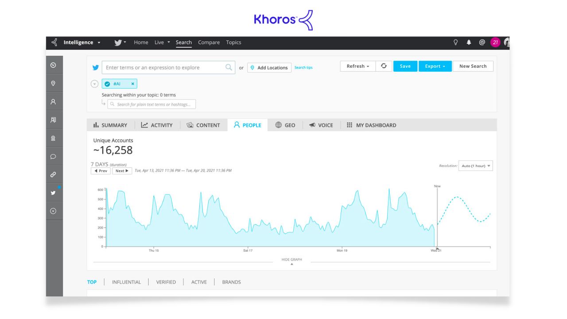Select the BRANDS people filter
Image resolution: width=567 pixels, height=319 pixels.
(x=231, y=282)
